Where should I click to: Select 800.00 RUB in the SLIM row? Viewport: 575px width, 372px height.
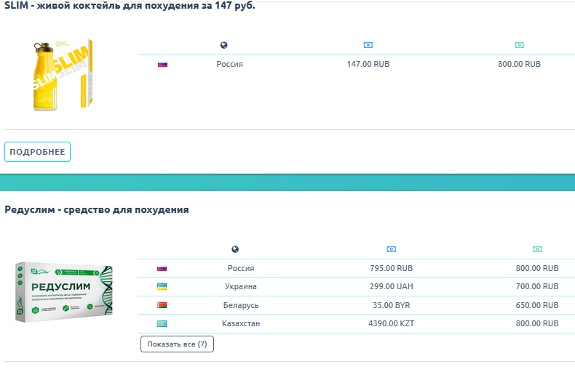(519, 64)
